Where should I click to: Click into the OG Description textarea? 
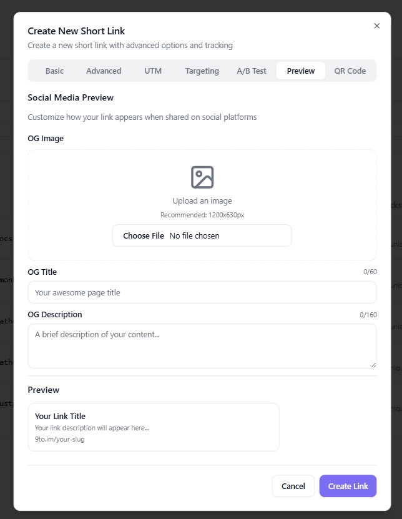coord(202,345)
